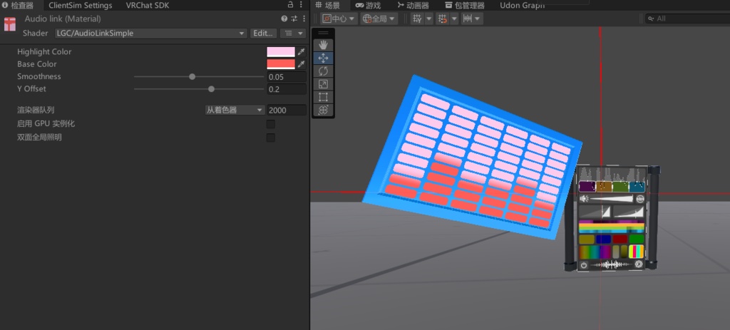Enable the 启用 GPU 实例化 checkbox

tap(270, 124)
